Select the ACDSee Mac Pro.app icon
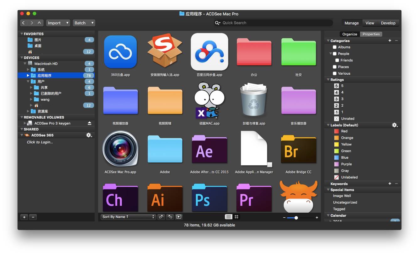The height and width of the screenshot is (255, 419). (120, 149)
